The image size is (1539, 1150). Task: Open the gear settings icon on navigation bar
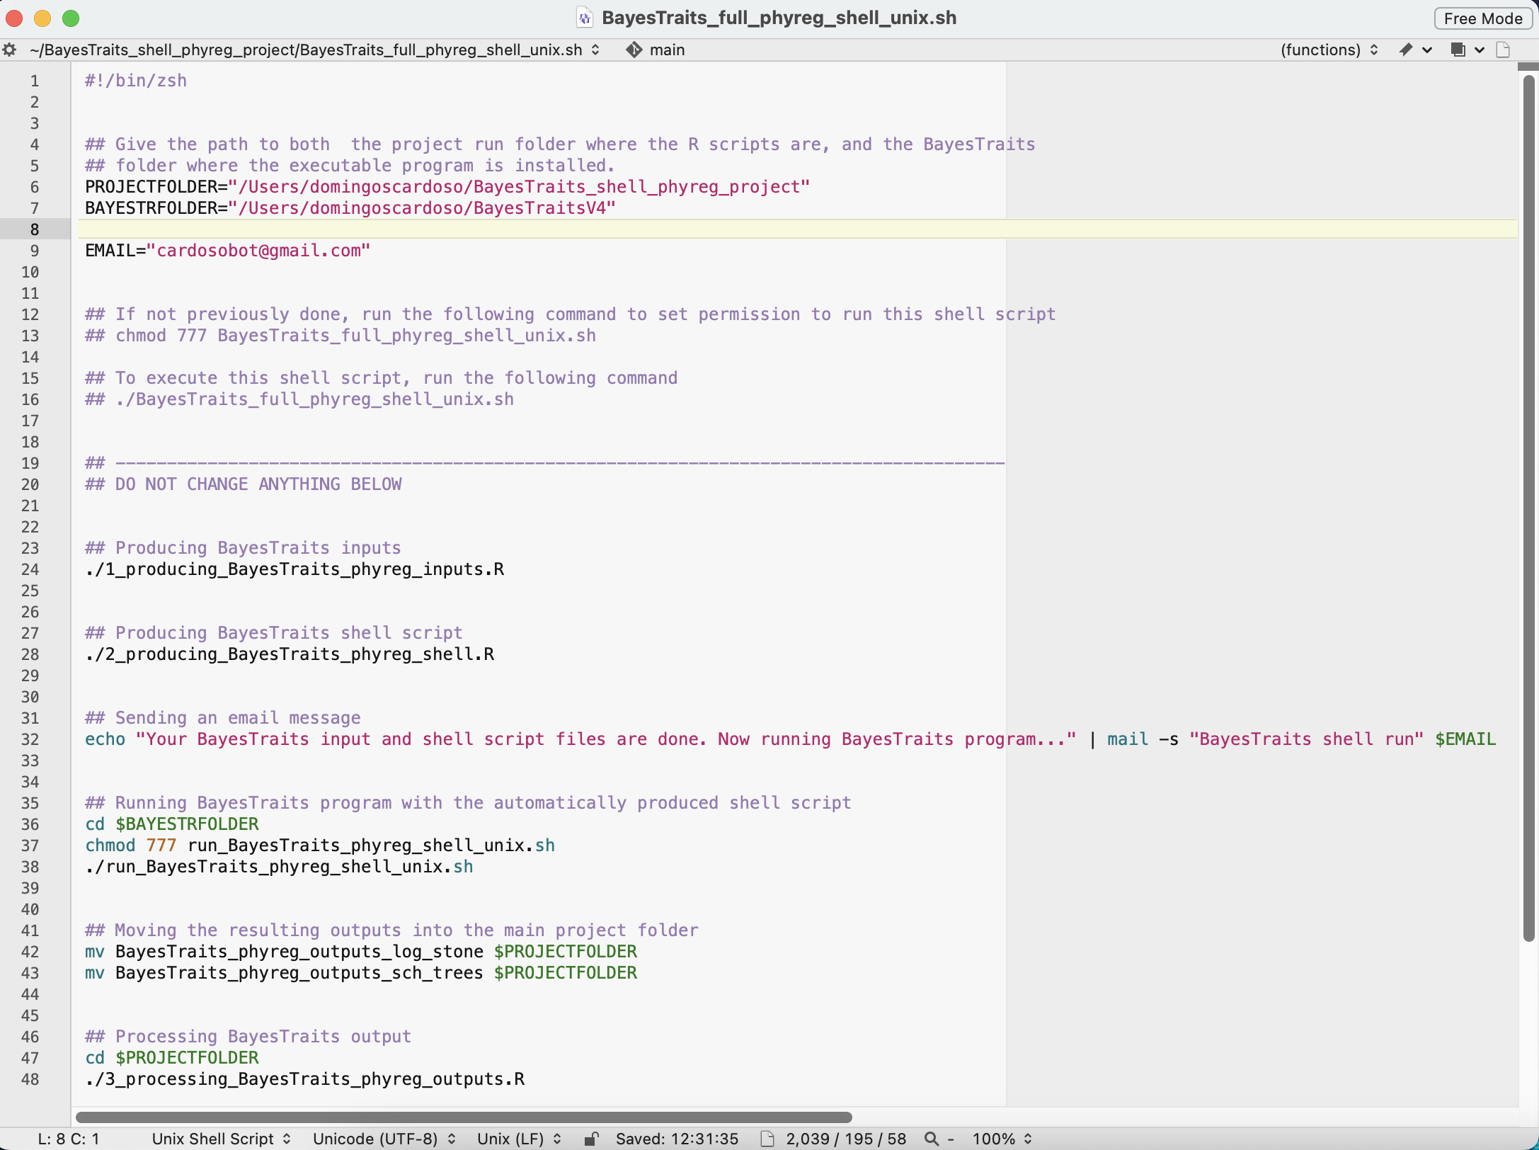10,50
